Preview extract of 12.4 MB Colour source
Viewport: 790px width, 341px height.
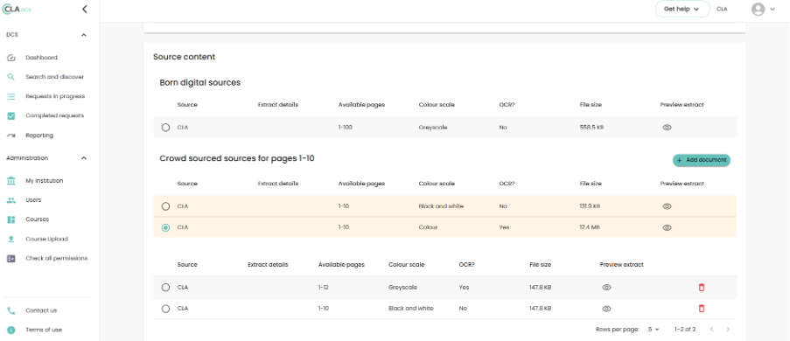tap(667, 227)
